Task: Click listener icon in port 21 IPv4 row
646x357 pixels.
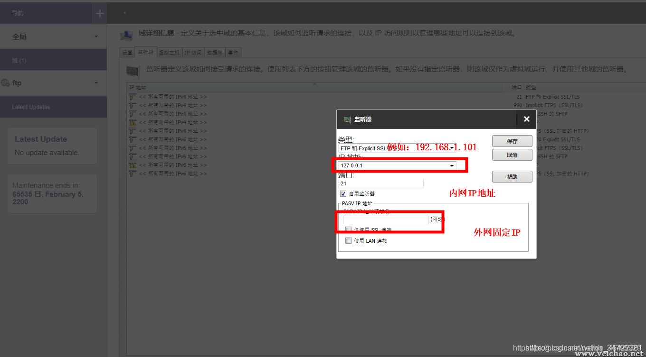Action: click(133, 97)
